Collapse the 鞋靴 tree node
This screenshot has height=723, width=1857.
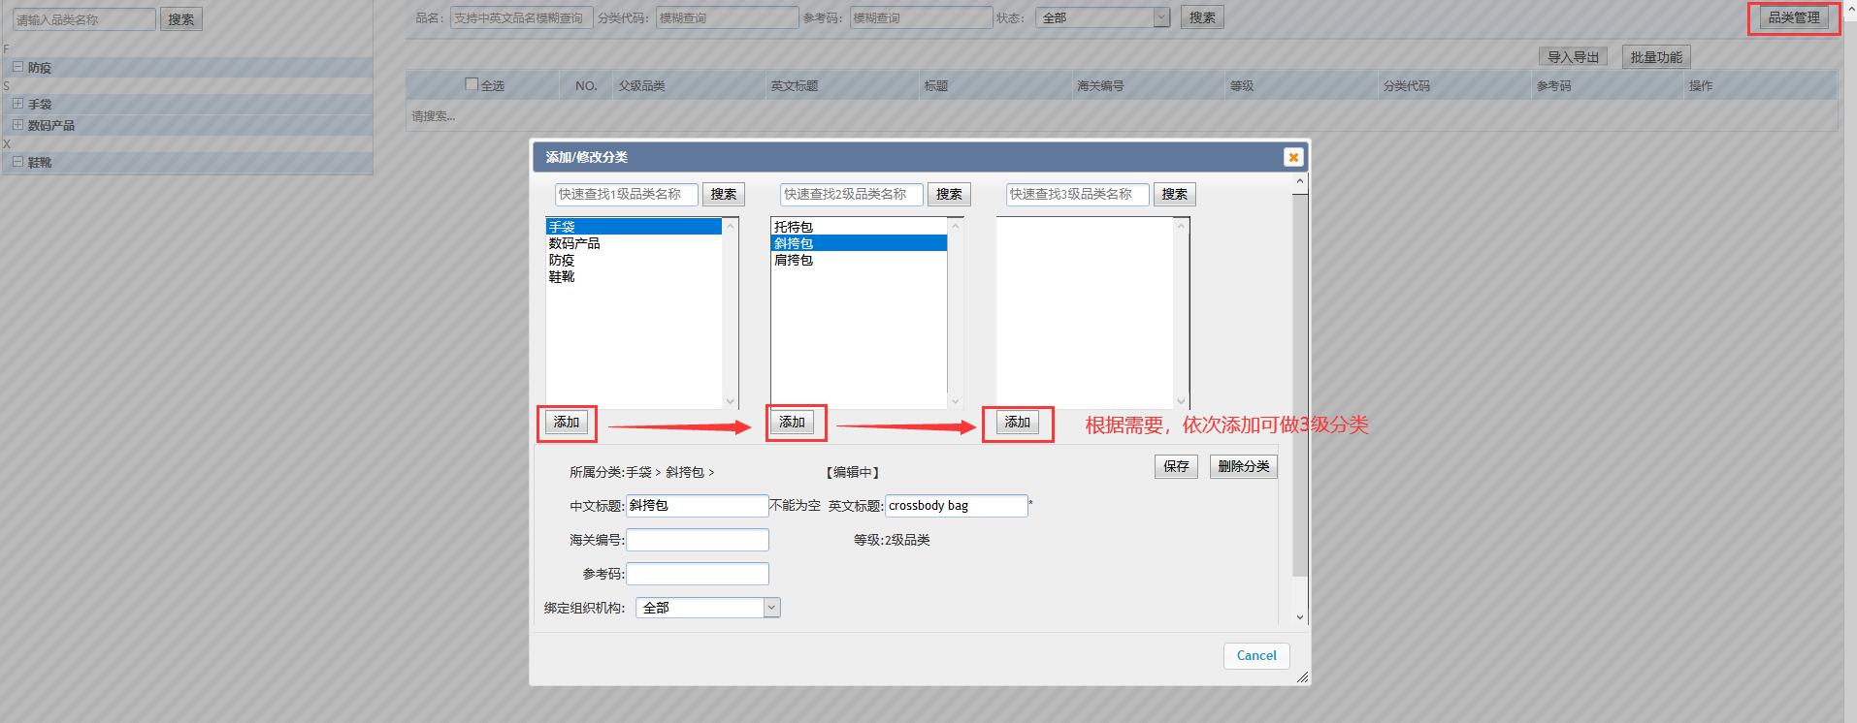[x=17, y=162]
